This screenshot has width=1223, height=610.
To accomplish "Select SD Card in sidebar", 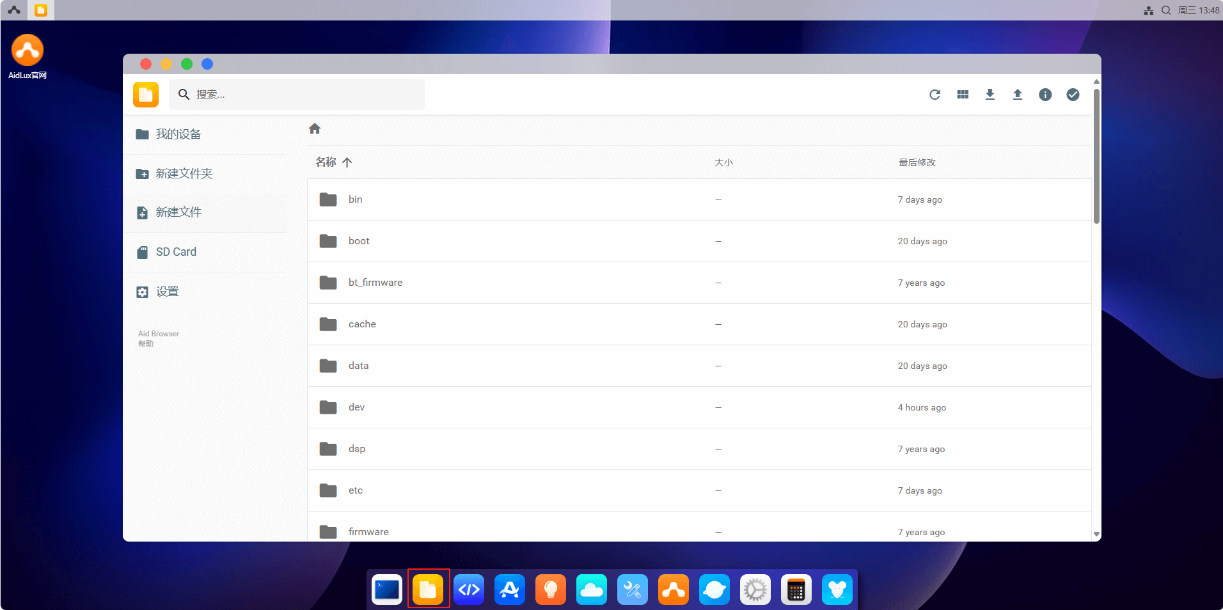I will tap(176, 252).
